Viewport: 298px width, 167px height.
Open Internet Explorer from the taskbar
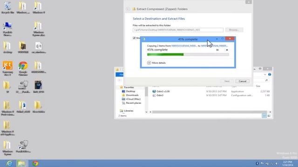point(9,163)
